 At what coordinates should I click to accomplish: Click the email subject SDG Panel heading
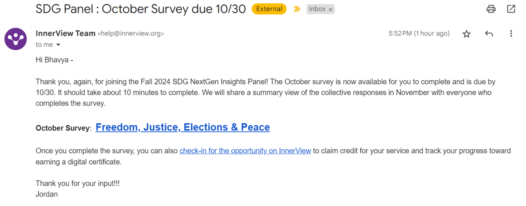[141, 9]
